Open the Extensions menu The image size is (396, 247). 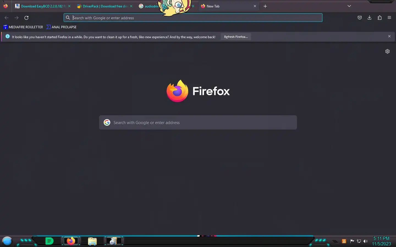(380, 18)
